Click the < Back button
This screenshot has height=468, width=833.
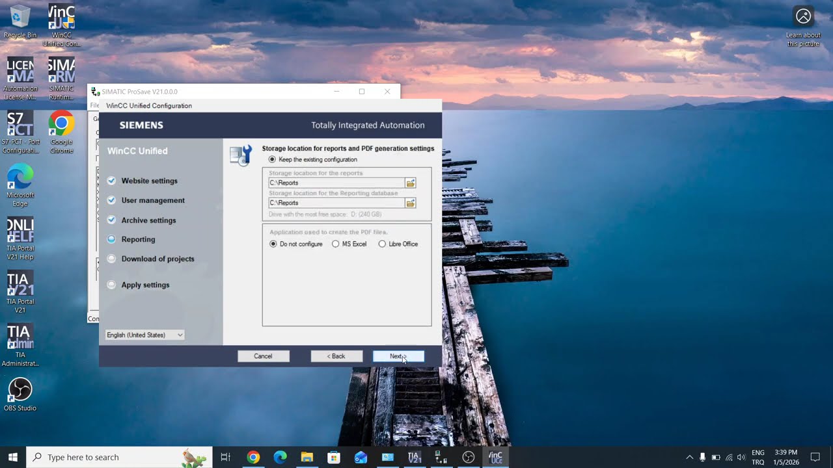click(x=336, y=356)
